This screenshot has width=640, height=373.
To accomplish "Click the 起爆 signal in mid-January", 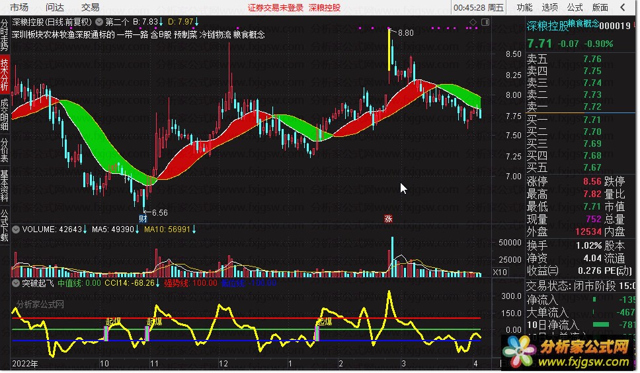I will coord(325,321).
